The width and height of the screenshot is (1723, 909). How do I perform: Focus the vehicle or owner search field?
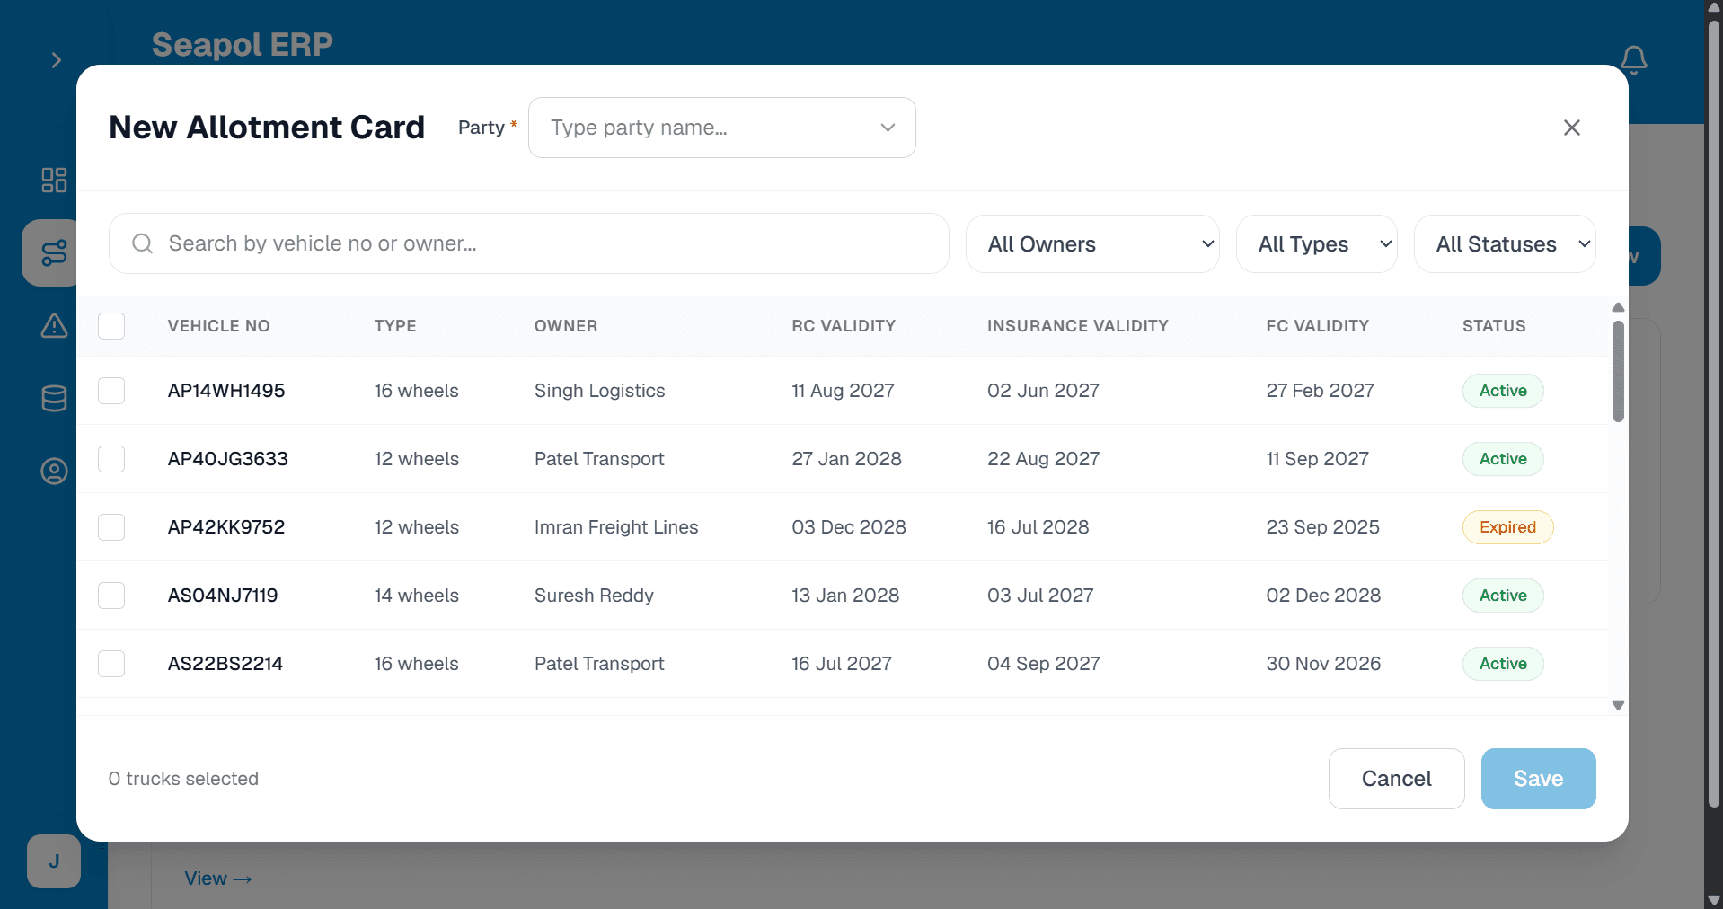coord(529,243)
